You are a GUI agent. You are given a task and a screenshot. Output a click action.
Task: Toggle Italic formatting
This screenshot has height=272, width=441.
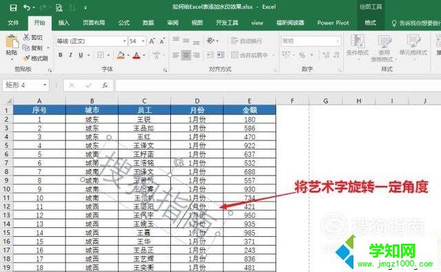click(70, 55)
